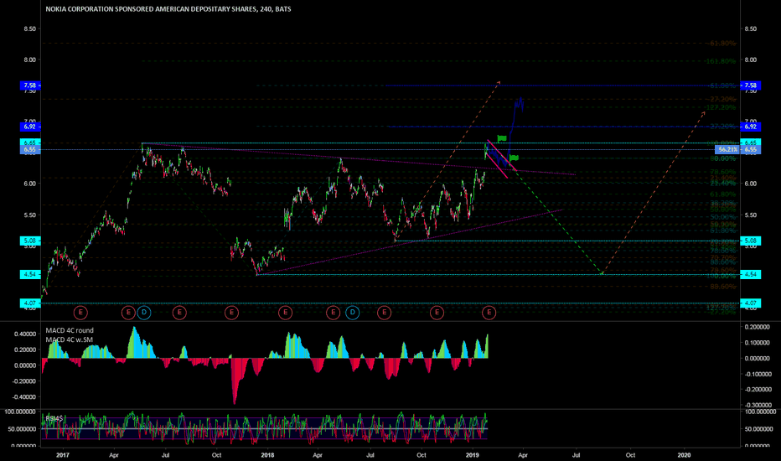Click the earnings marker E near February 2018
This screenshot has height=461, width=781.
tap(285, 313)
